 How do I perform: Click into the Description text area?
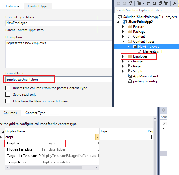[59, 54]
